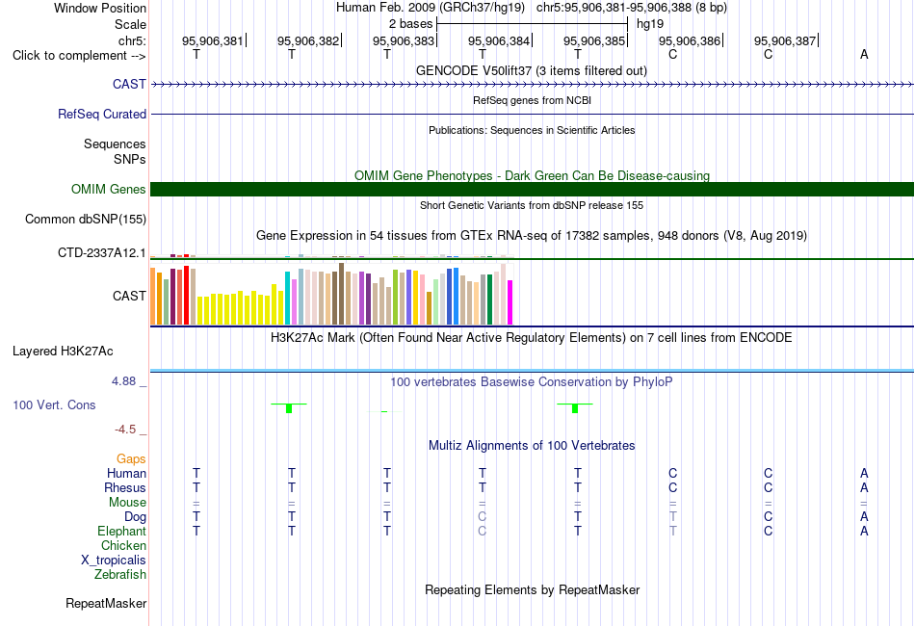This screenshot has height=626, width=915.
Task: Click the light 'T' base in the Elephant row
Action: click(x=673, y=531)
